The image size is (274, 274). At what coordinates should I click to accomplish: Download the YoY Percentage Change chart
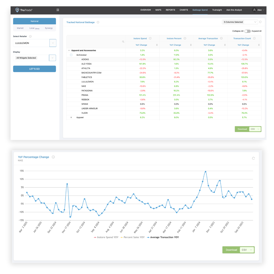231,250
